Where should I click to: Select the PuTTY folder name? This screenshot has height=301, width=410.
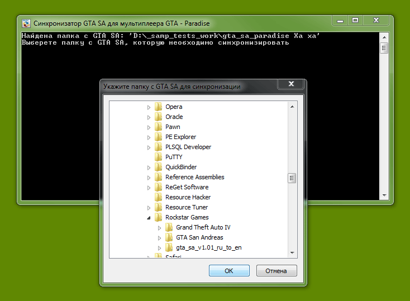[174, 157]
